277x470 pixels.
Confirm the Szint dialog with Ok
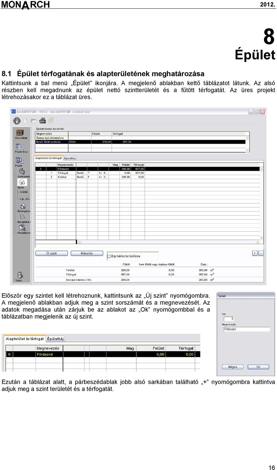(x=258, y=367)
